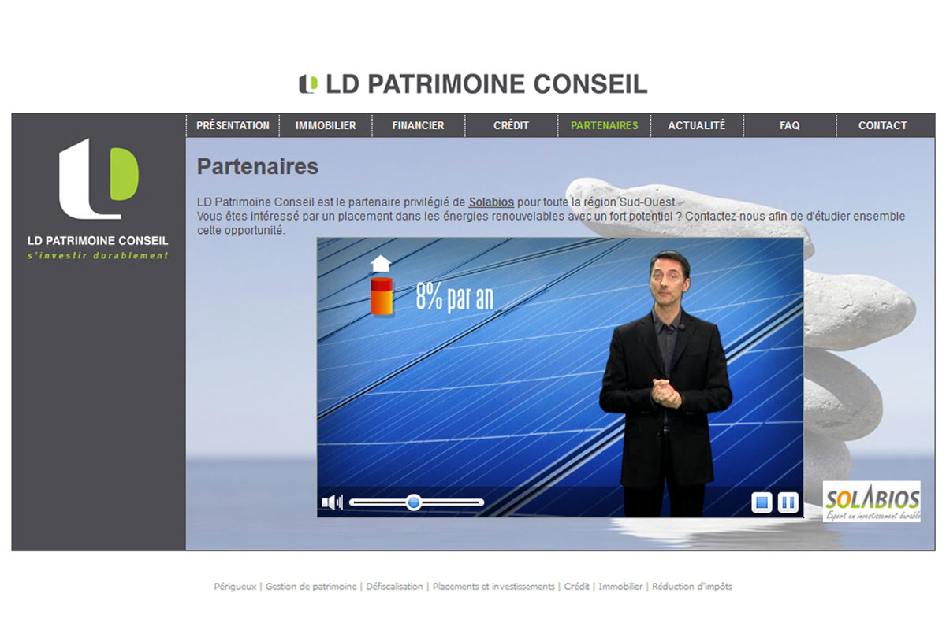Mute the video with the speaker icon

[331, 502]
